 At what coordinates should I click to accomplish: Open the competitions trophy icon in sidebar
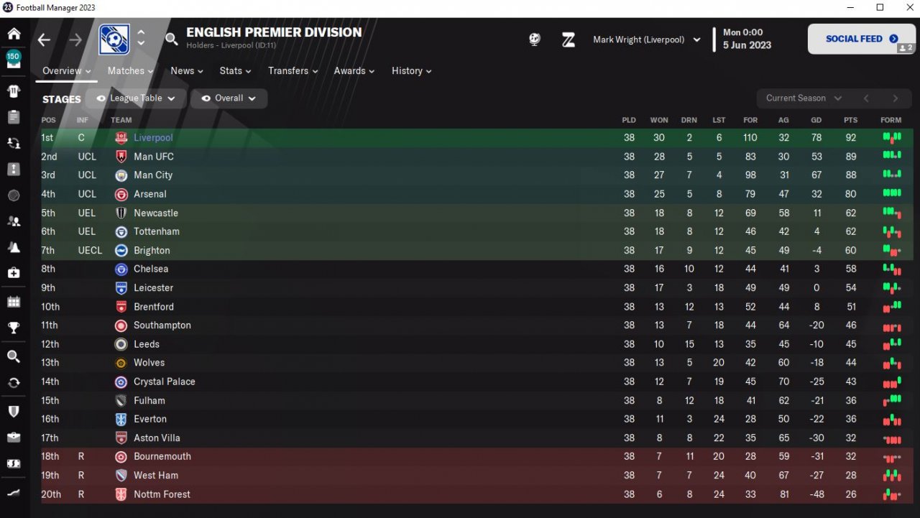click(14, 328)
